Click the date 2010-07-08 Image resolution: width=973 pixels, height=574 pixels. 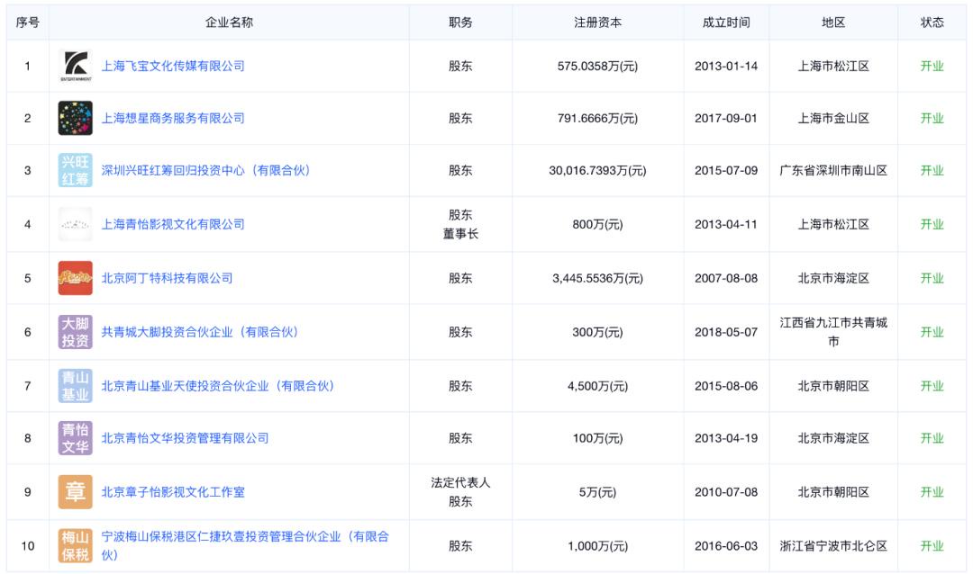point(726,492)
